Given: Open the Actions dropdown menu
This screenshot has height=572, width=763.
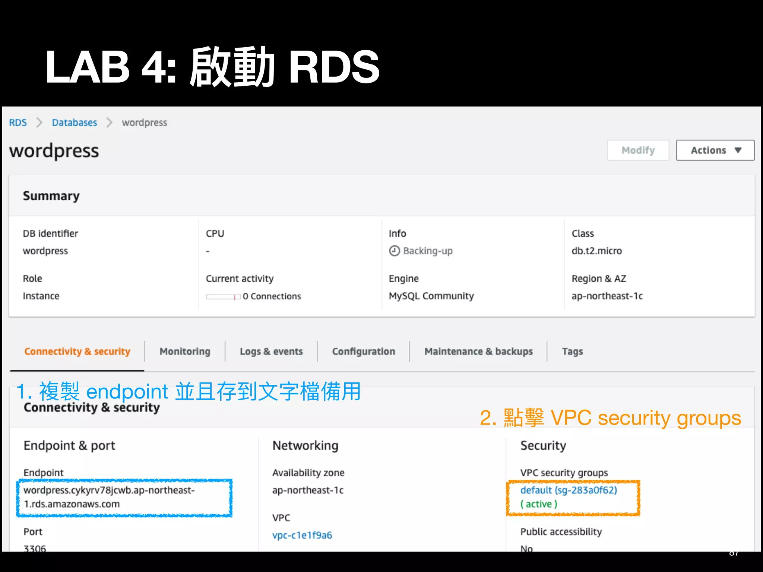Looking at the screenshot, I should coord(715,150).
